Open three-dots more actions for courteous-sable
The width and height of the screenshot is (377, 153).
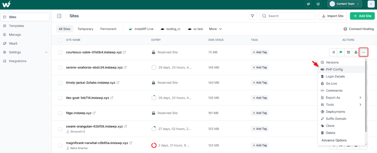363,52
